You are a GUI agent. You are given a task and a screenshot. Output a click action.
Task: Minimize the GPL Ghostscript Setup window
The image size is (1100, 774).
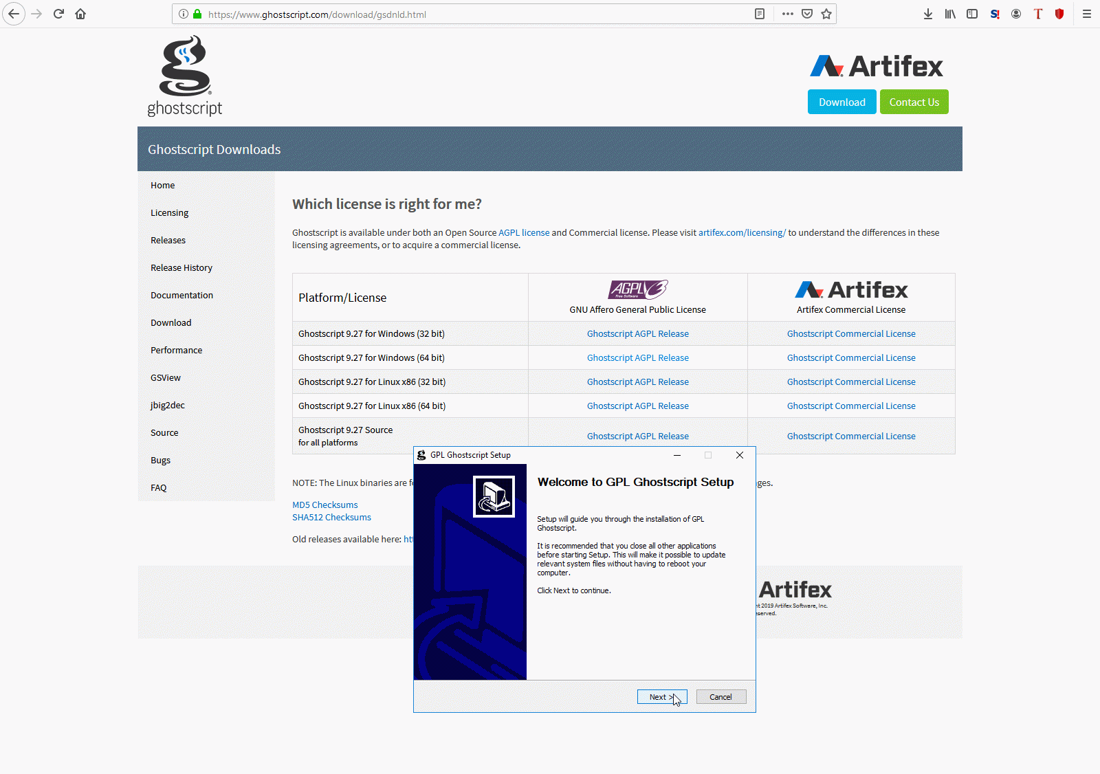coord(677,455)
